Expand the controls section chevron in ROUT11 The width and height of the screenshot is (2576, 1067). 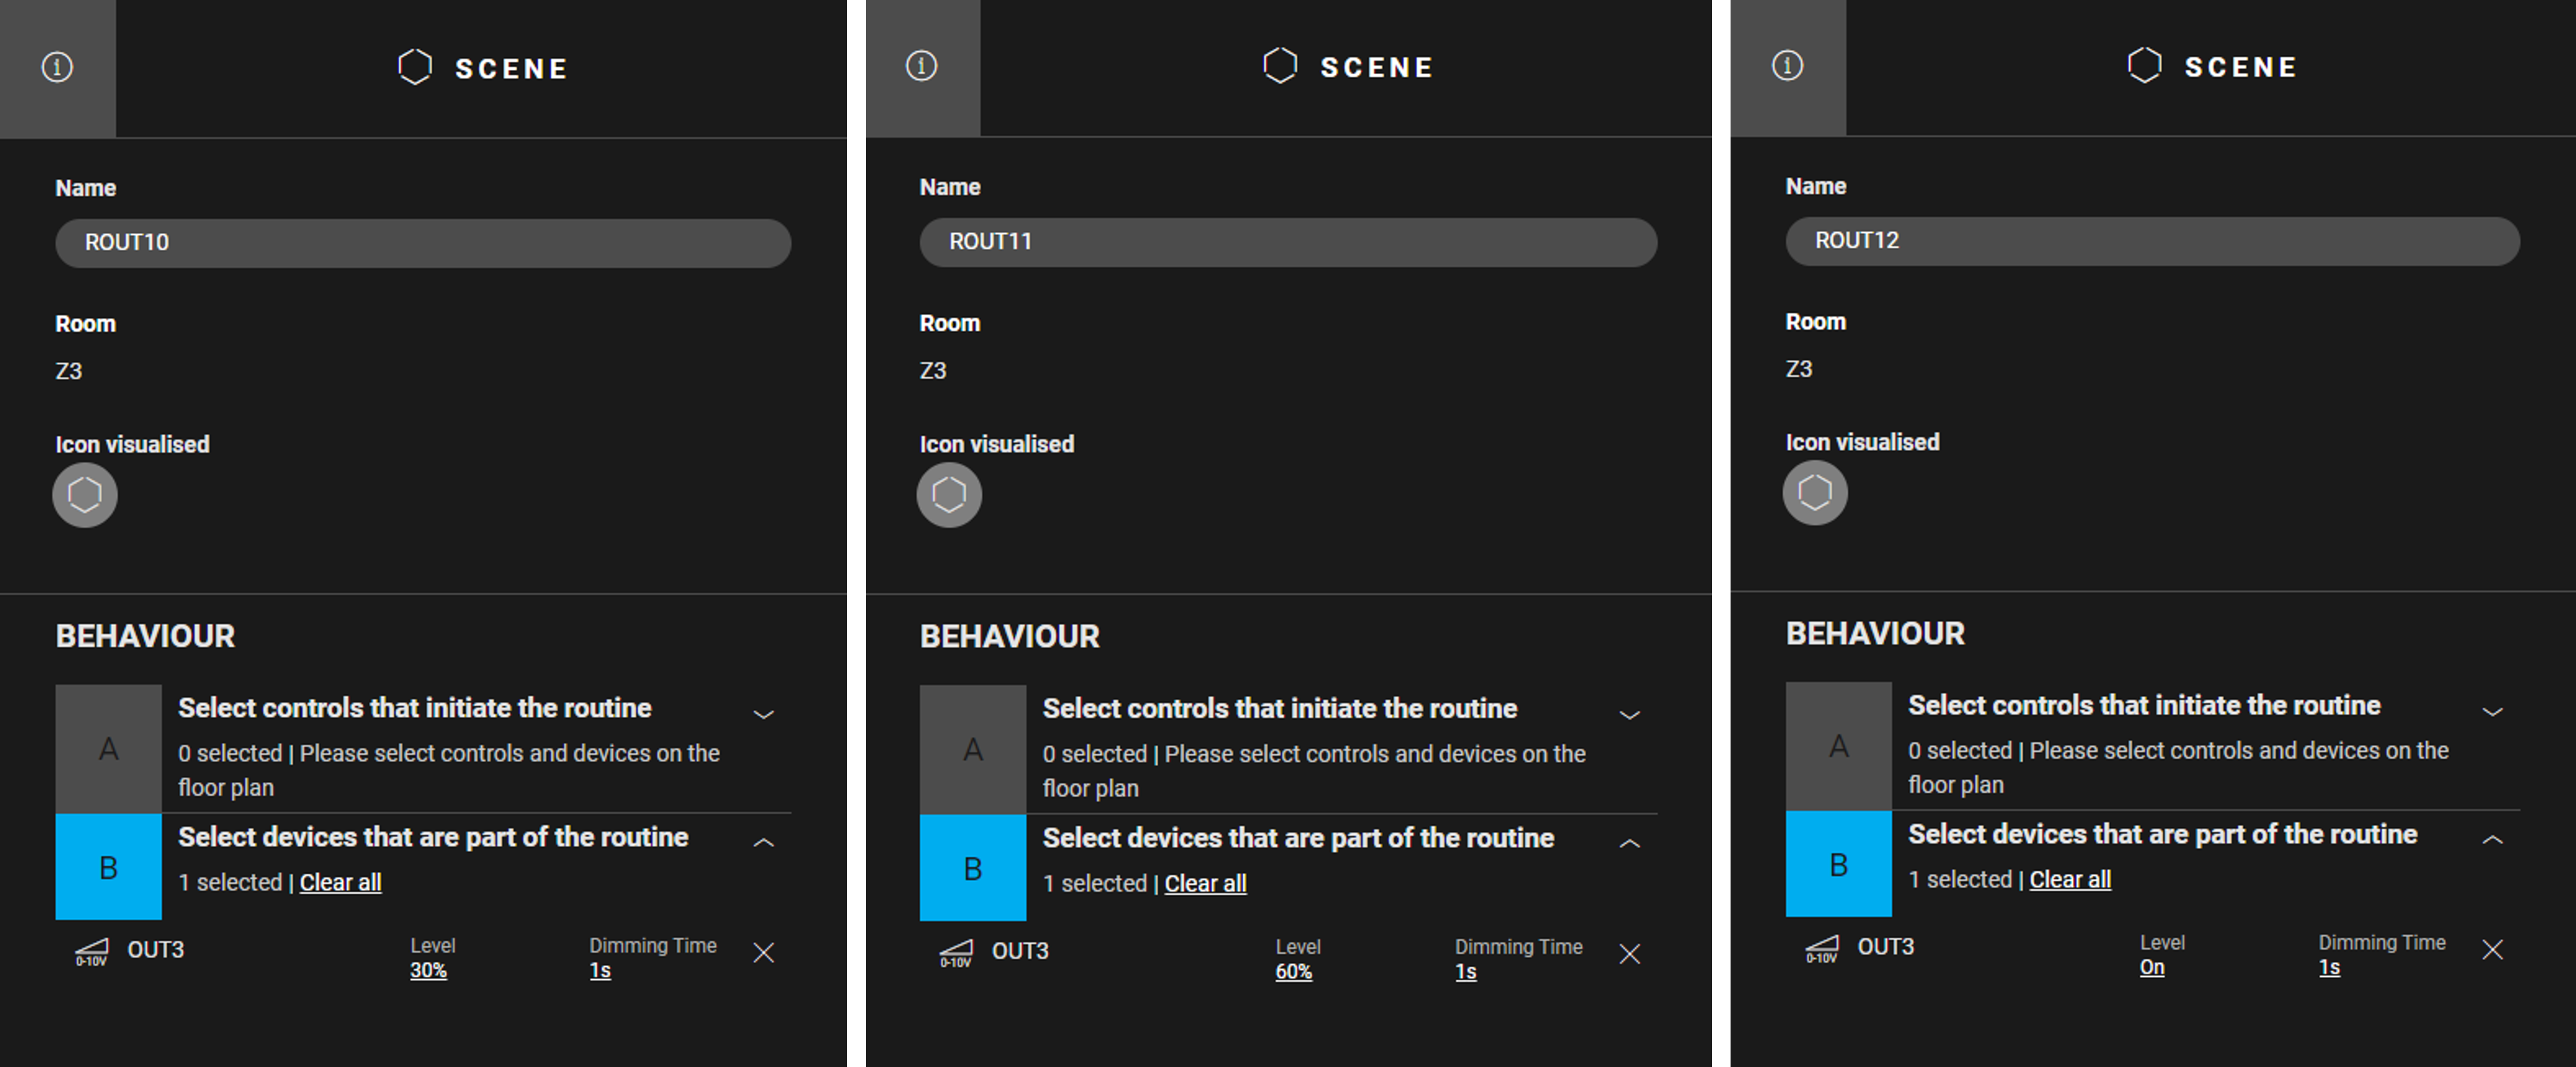(x=1630, y=716)
